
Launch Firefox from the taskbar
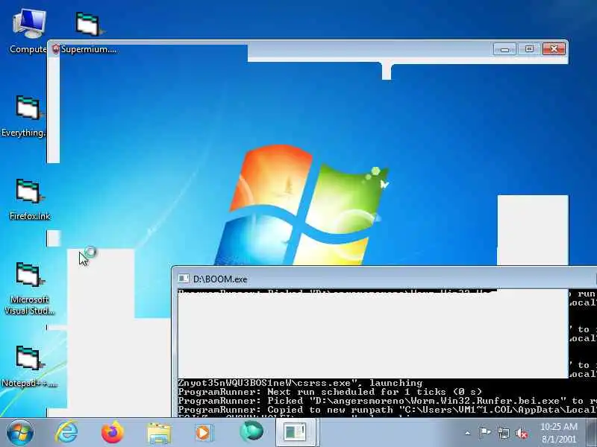(113, 432)
